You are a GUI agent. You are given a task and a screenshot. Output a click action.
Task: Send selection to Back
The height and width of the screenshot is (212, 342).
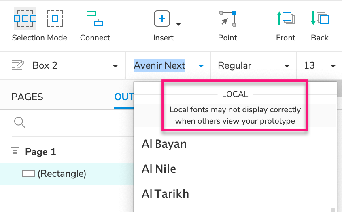[319, 19]
